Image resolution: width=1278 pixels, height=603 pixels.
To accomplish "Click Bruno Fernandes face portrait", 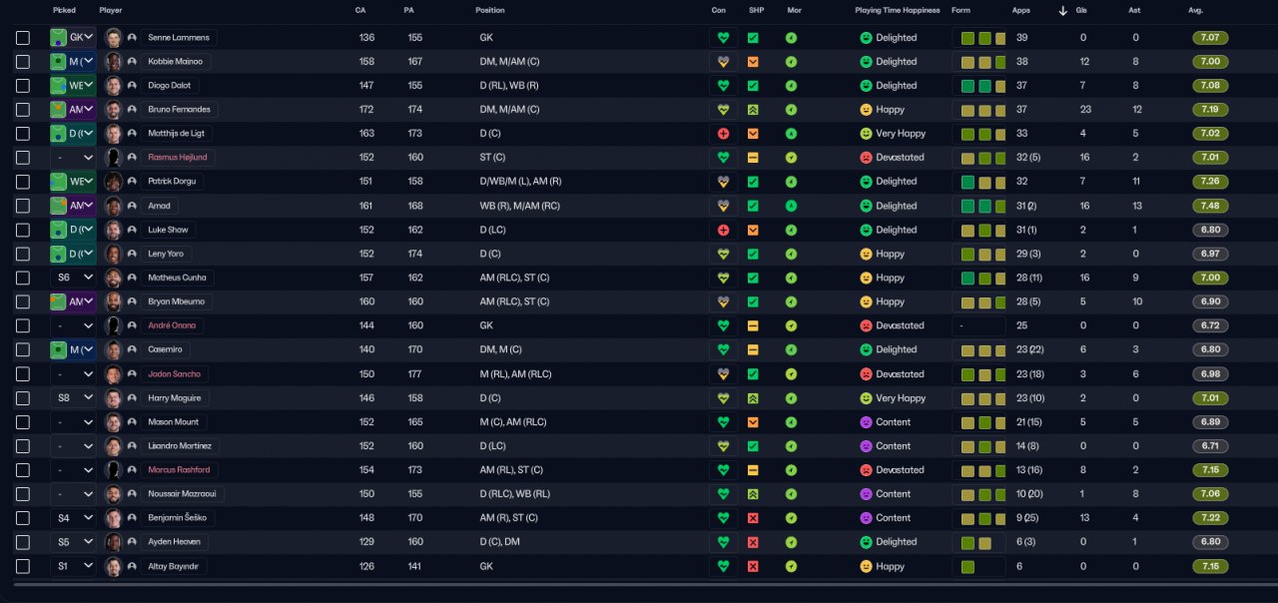I will 113,110.
